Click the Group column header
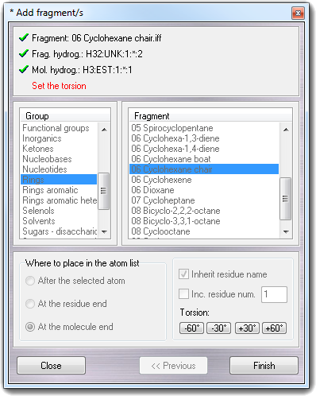316x396 pixels. 65,116
